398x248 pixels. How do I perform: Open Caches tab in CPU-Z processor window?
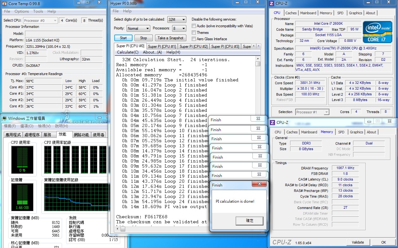pyautogui.click(x=291, y=13)
